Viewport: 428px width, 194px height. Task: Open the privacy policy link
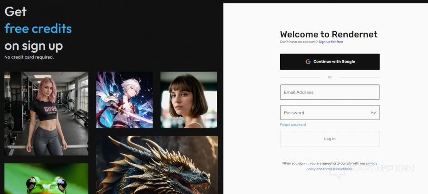click(x=371, y=163)
